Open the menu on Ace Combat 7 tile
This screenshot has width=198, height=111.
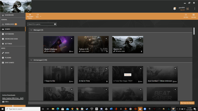tap(175, 68)
